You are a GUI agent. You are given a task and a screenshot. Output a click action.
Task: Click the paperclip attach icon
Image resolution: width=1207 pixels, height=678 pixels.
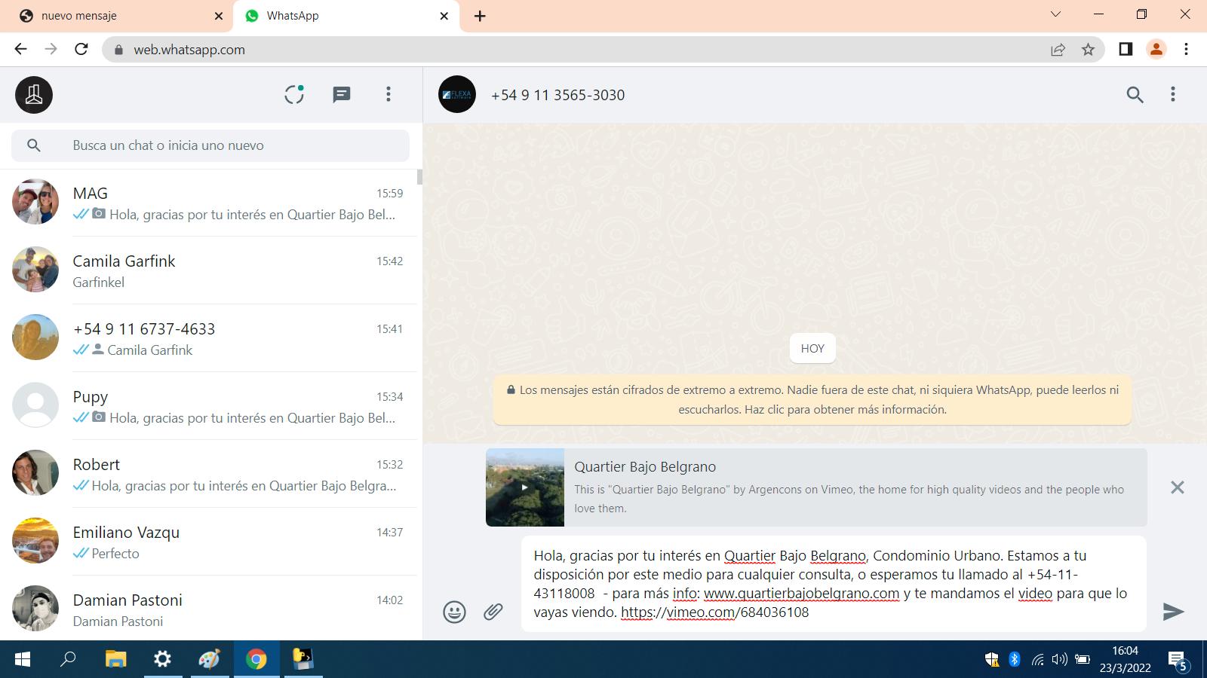coord(493,611)
